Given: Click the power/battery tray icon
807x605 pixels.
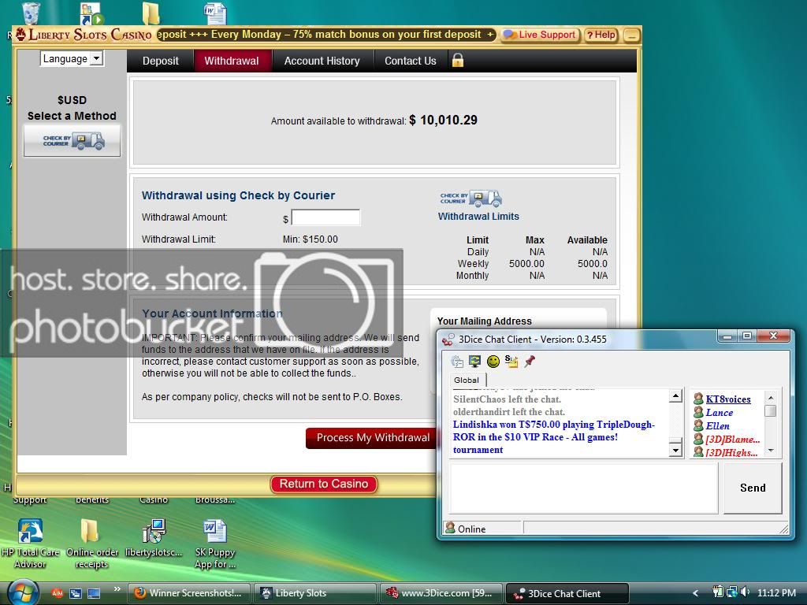Looking at the screenshot, I should (x=718, y=592).
